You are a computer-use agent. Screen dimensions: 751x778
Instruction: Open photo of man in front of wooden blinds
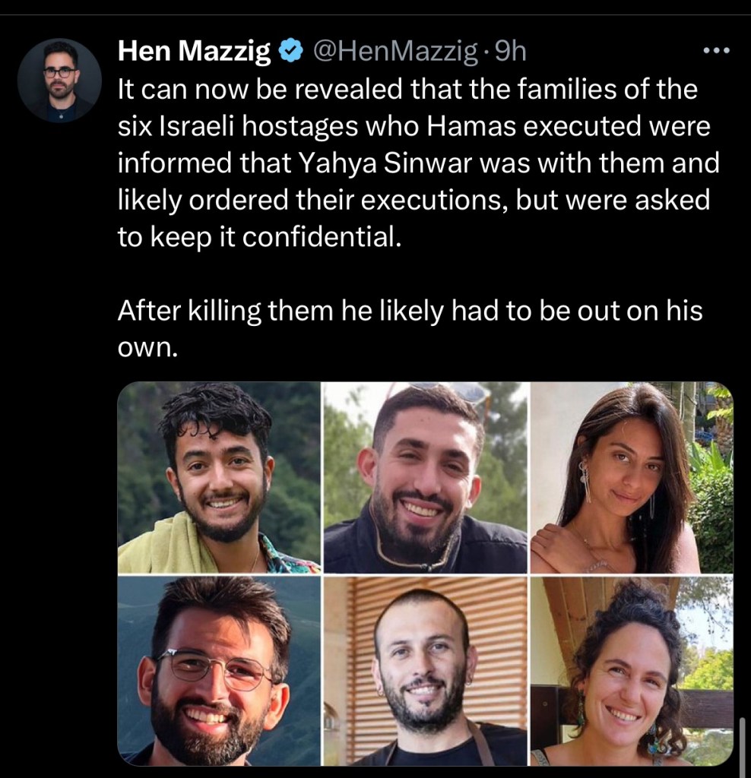425,670
